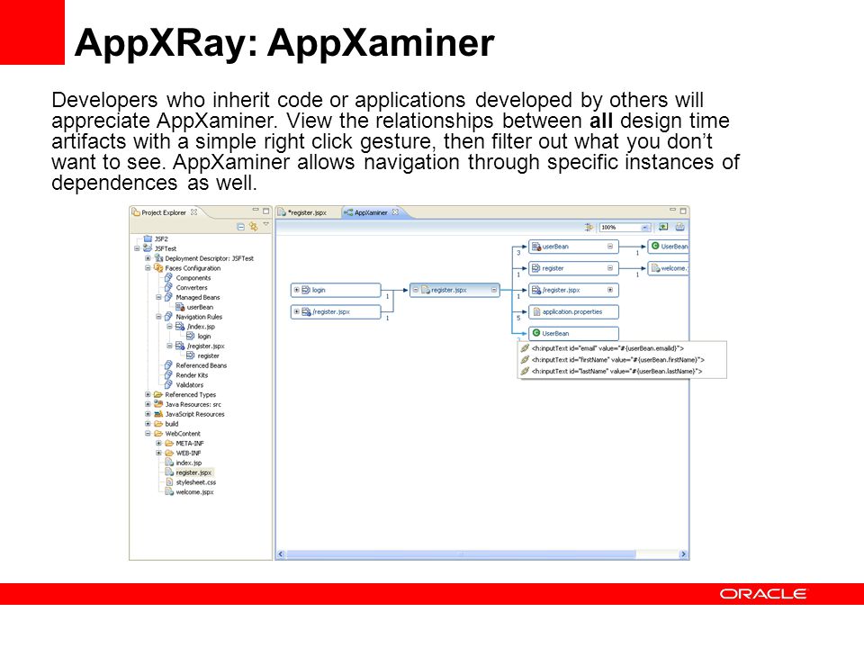Select Render Kits in the tree
The width and height of the screenshot is (864, 648).
point(192,375)
